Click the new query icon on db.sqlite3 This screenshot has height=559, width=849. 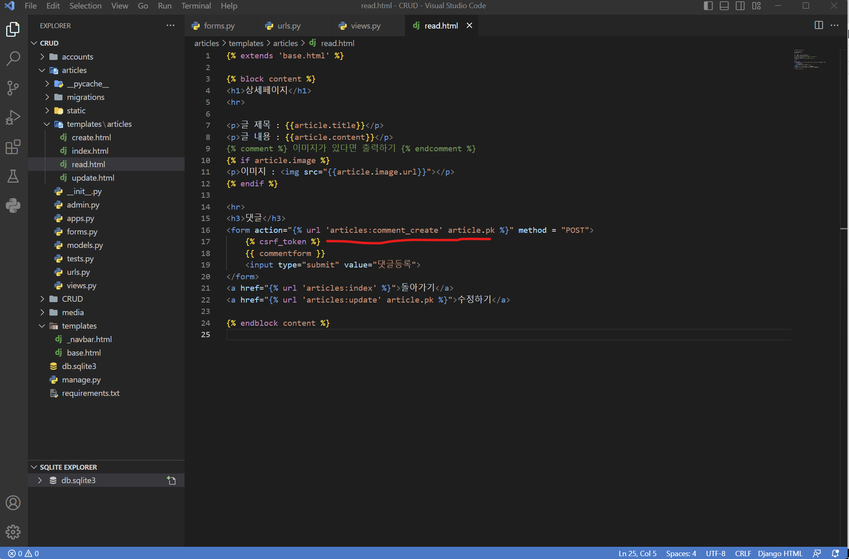pos(172,480)
